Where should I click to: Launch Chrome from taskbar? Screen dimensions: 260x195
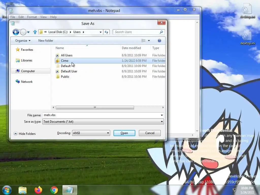point(54,190)
